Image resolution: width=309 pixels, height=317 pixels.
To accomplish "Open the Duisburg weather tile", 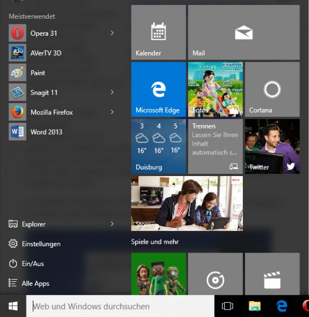I will (x=158, y=147).
